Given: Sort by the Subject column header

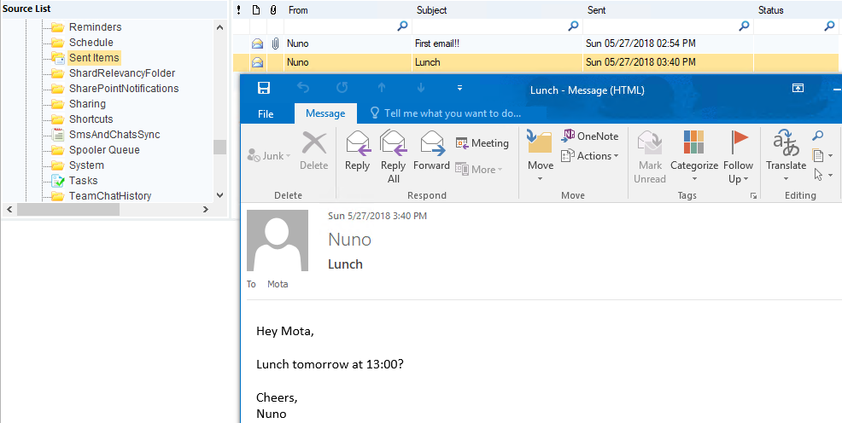Looking at the screenshot, I should [x=497, y=9].
